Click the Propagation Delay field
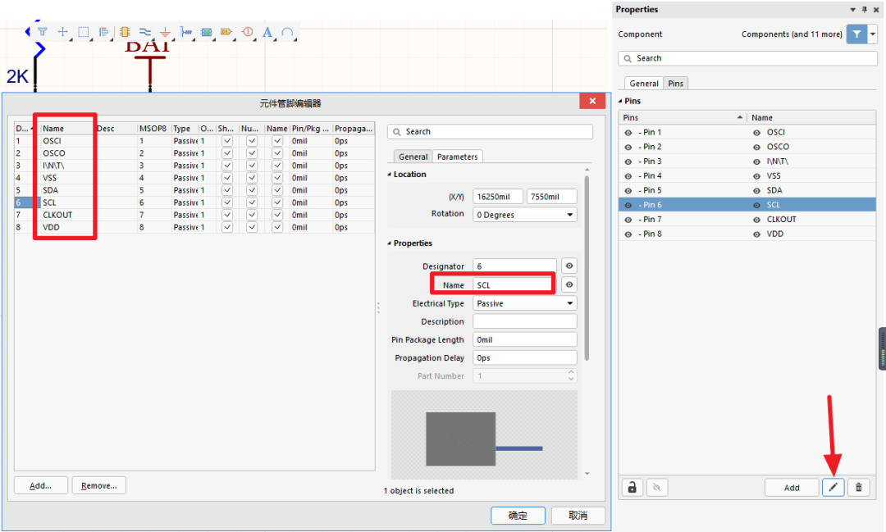 pos(525,357)
